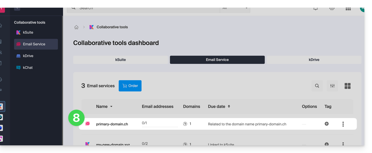The width and height of the screenshot is (372, 153).
Task: Click the blue Order button
Action: click(130, 86)
